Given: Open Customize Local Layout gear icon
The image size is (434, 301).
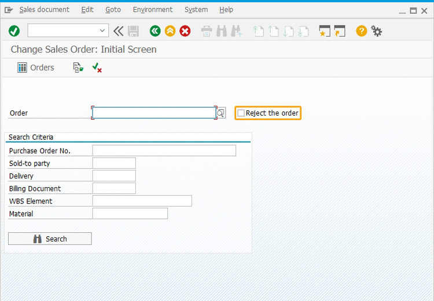Looking at the screenshot, I should click(x=377, y=31).
